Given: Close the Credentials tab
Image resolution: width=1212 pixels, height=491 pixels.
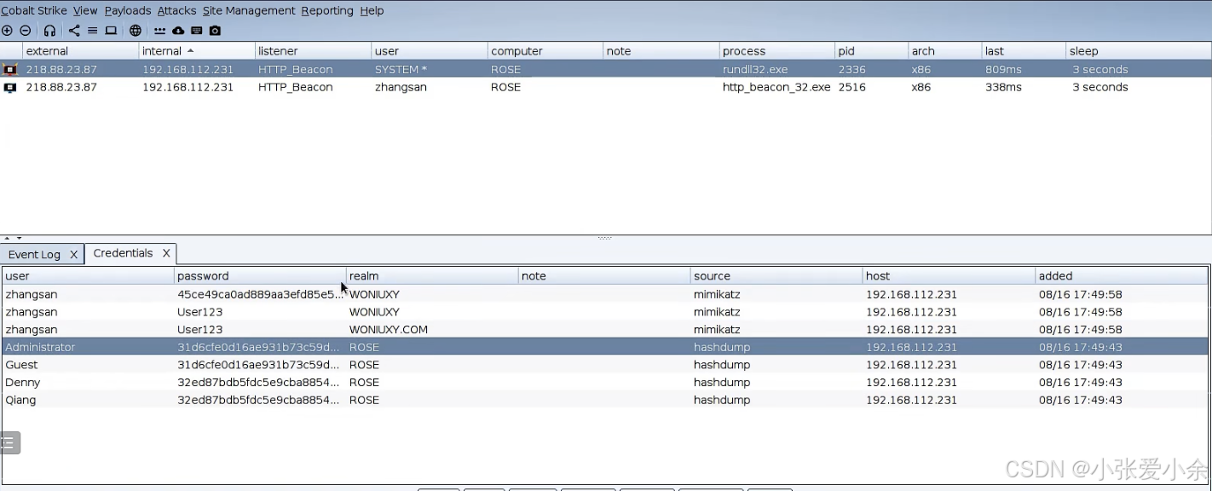Looking at the screenshot, I should click(166, 253).
